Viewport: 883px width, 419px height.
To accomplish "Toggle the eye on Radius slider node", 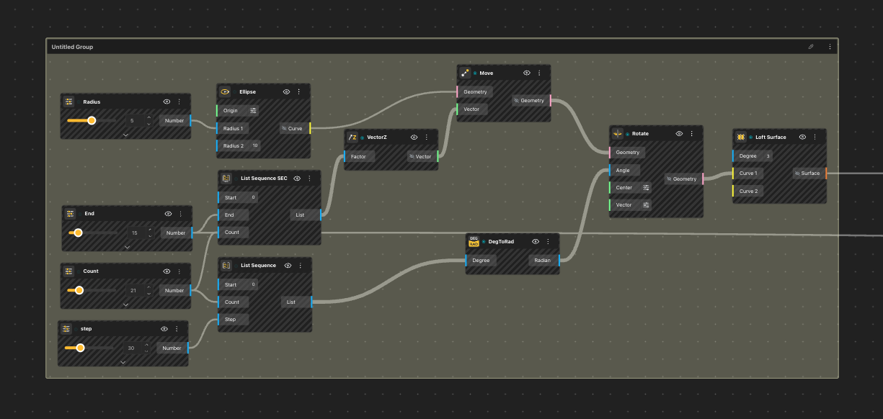I will 167,102.
